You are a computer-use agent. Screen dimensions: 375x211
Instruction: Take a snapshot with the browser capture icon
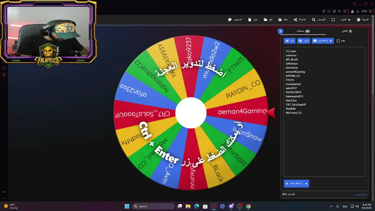(329, 11)
